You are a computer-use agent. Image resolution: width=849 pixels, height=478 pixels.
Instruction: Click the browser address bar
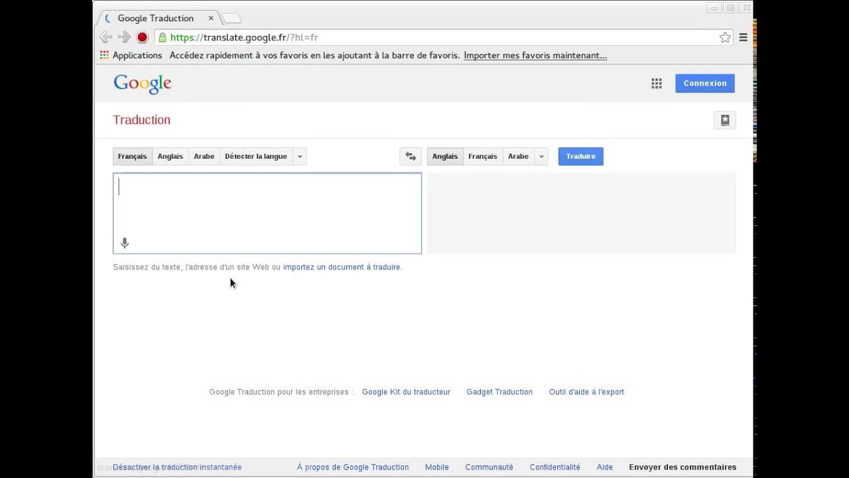(442, 37)
